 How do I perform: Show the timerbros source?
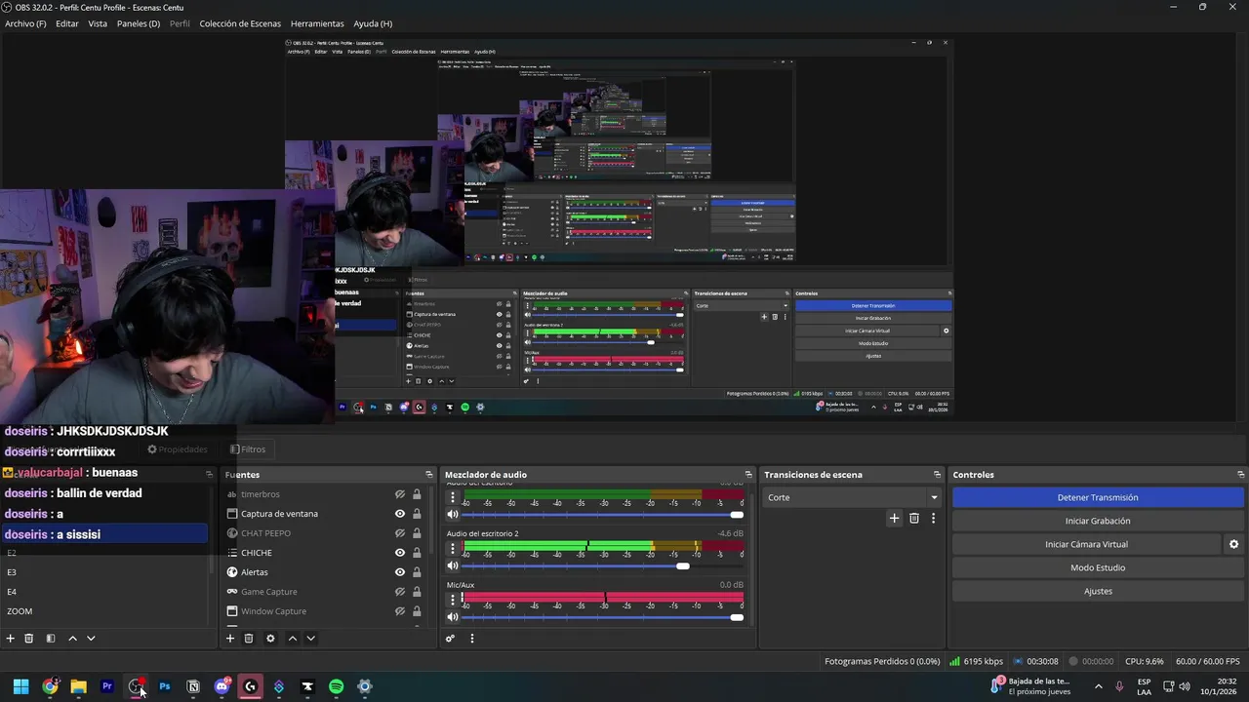point(400,494)
